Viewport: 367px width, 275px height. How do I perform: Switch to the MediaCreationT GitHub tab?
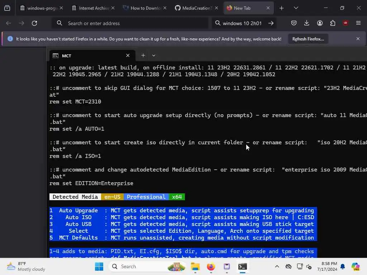[197, 8]
